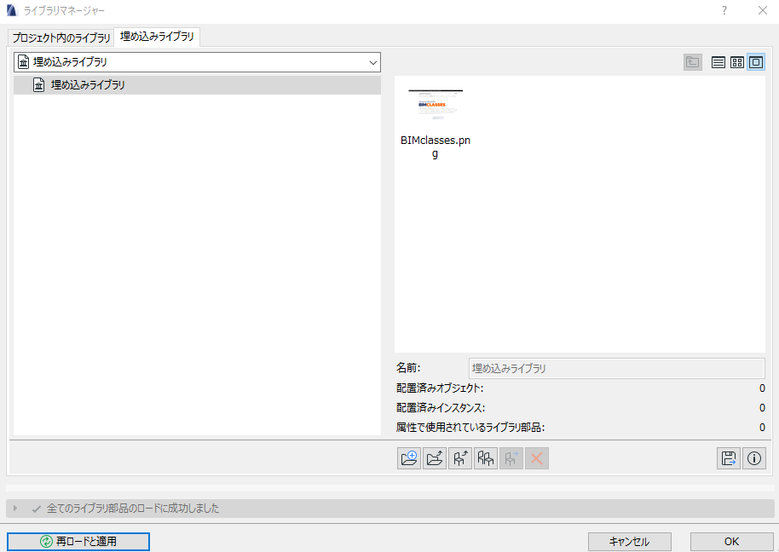Click the 名前 input field
The width and height of the screenshot is (779, 552).
click(x=616, y=368)
